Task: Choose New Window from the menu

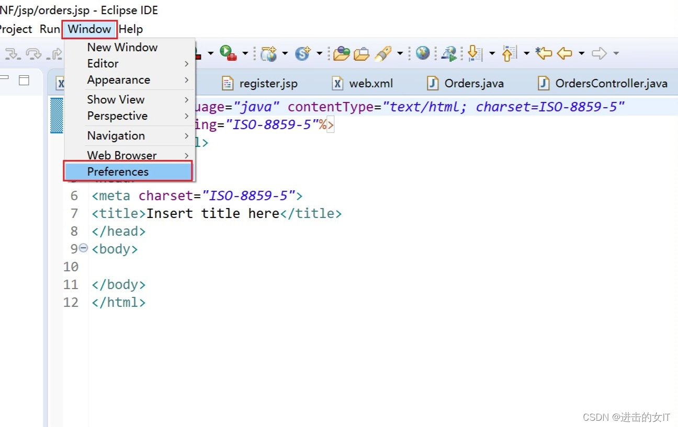Action: [x=130, y=47]
